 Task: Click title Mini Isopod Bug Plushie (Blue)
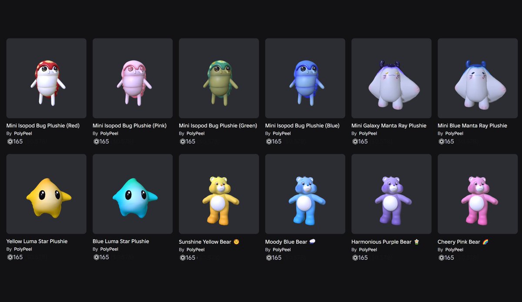(x=302, y=126)
